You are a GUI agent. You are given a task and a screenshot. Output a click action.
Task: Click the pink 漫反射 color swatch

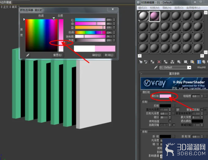165,96
